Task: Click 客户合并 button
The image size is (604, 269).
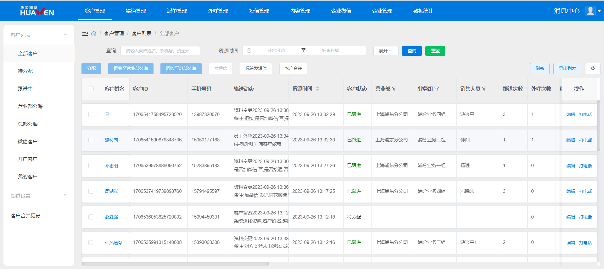Action: click(293, 68)
